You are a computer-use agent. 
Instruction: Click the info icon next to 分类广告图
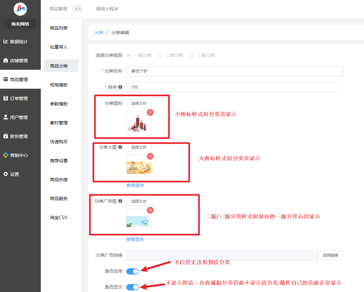point(120,201)
